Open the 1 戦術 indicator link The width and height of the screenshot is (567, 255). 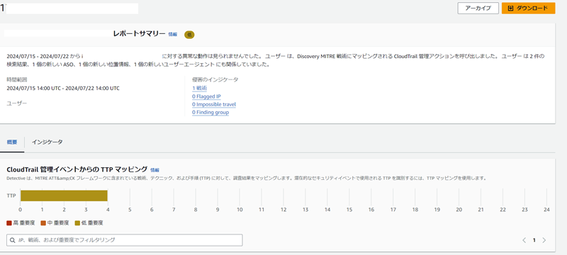click(200, 88)
